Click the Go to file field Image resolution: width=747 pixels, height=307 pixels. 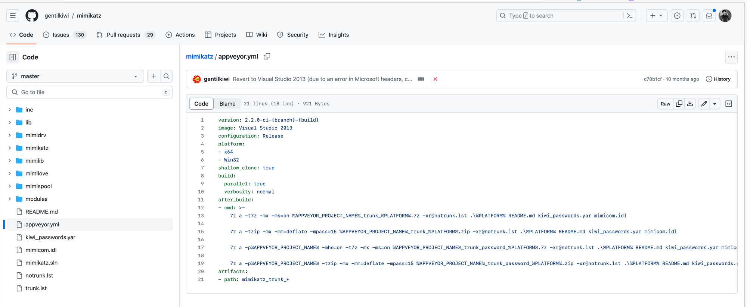tap(90, 92)
